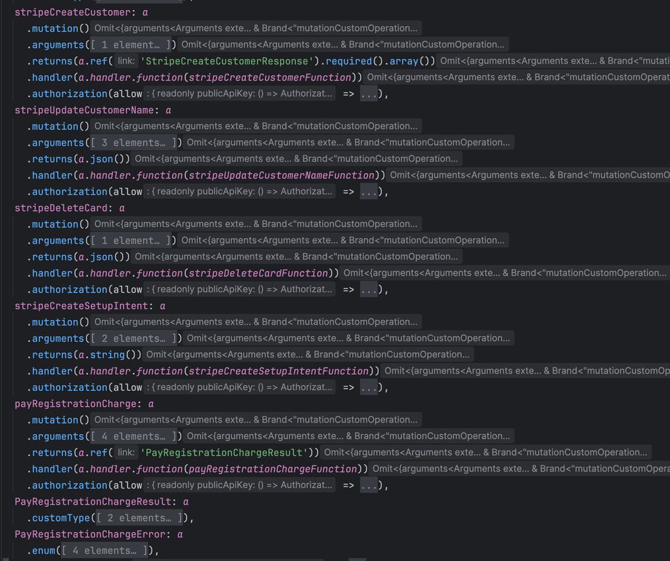This screenshot has width=670, height=561.
Task: Click the .enum method call
Action: tap(41, 551)
